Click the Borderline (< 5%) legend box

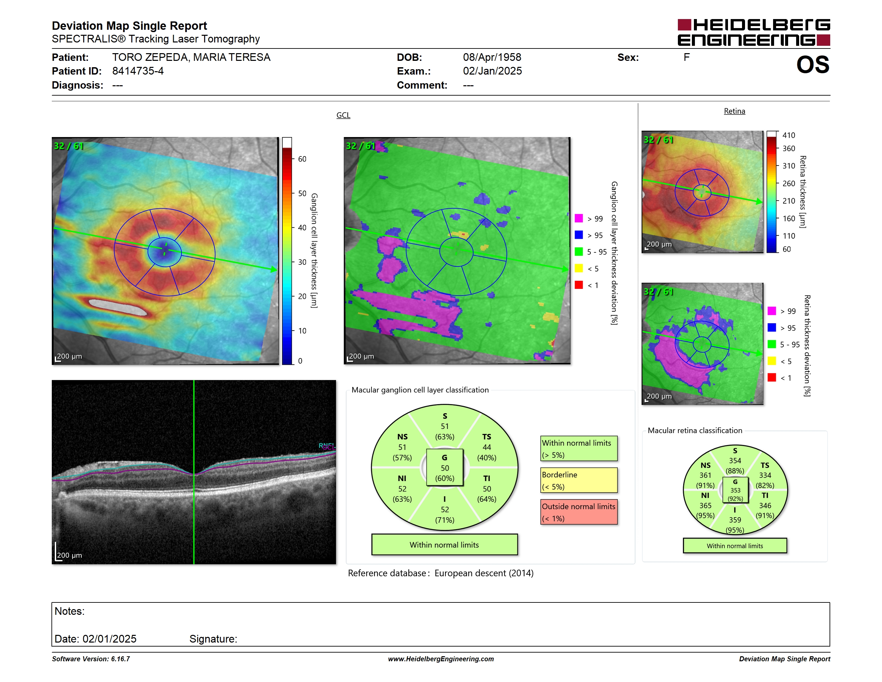tap(579, 480)
